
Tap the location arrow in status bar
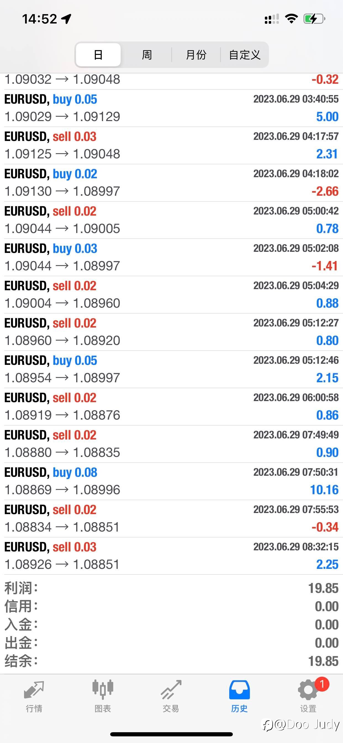(66, 19)
